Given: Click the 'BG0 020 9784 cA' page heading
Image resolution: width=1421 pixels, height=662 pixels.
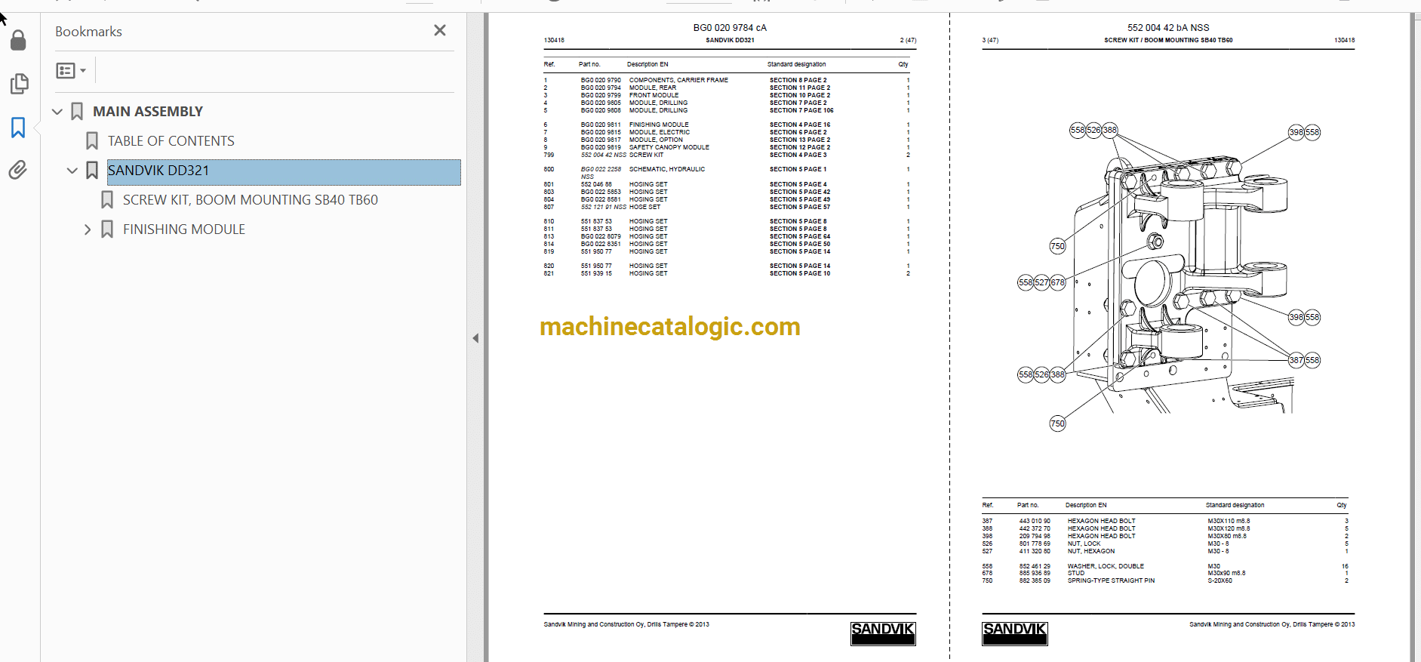Looking at the screenshot, I should coord(730,28).
